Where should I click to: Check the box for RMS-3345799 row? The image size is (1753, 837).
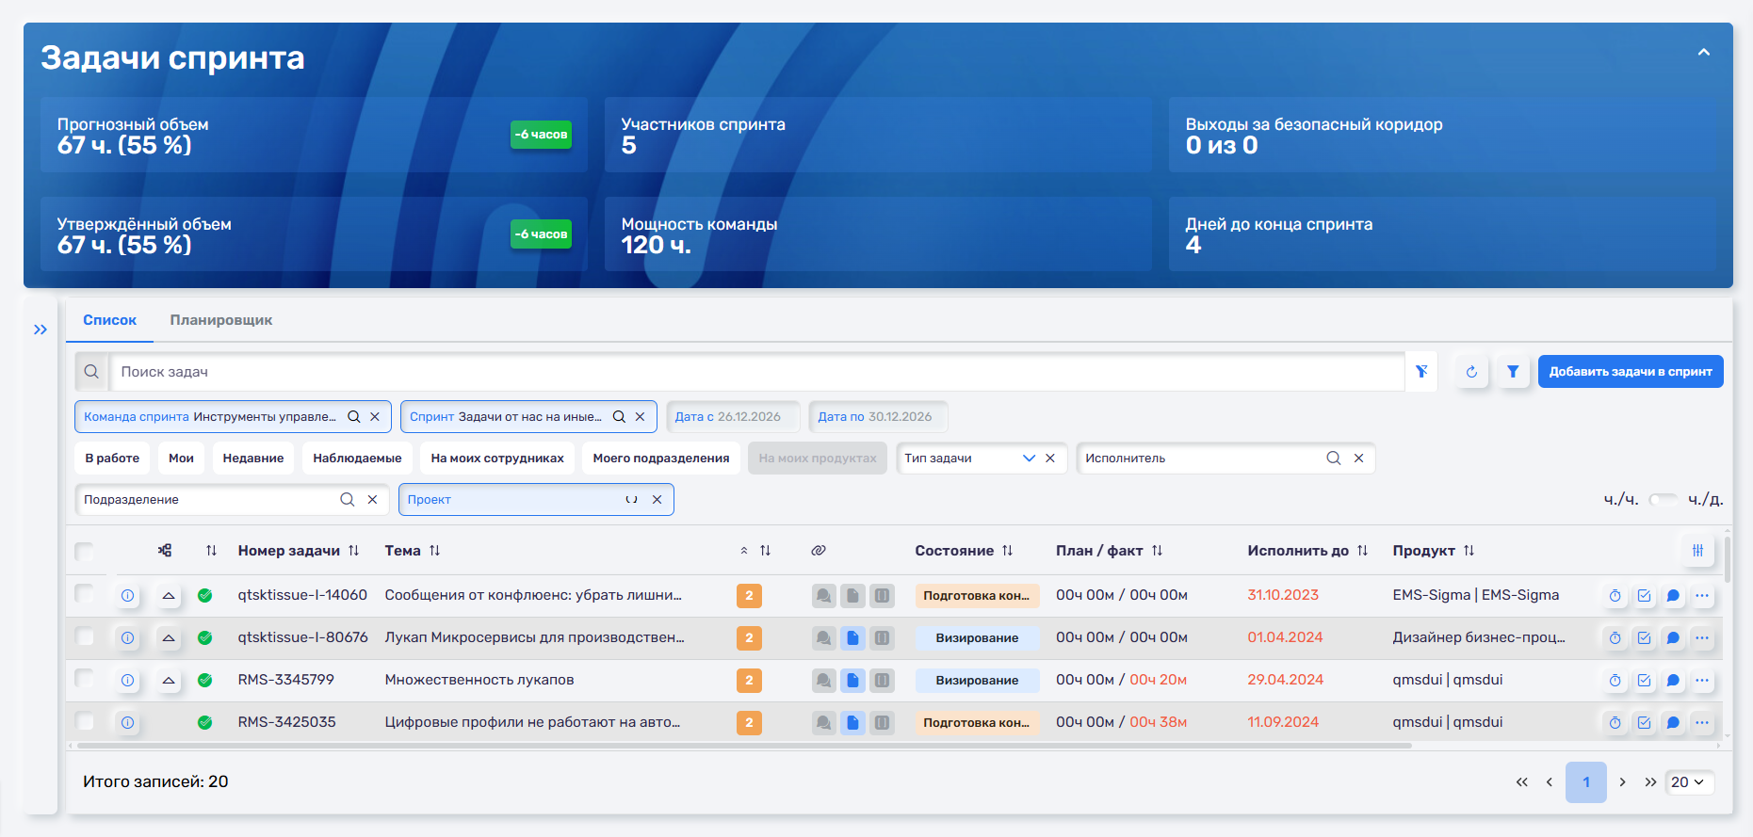[85, 679]
